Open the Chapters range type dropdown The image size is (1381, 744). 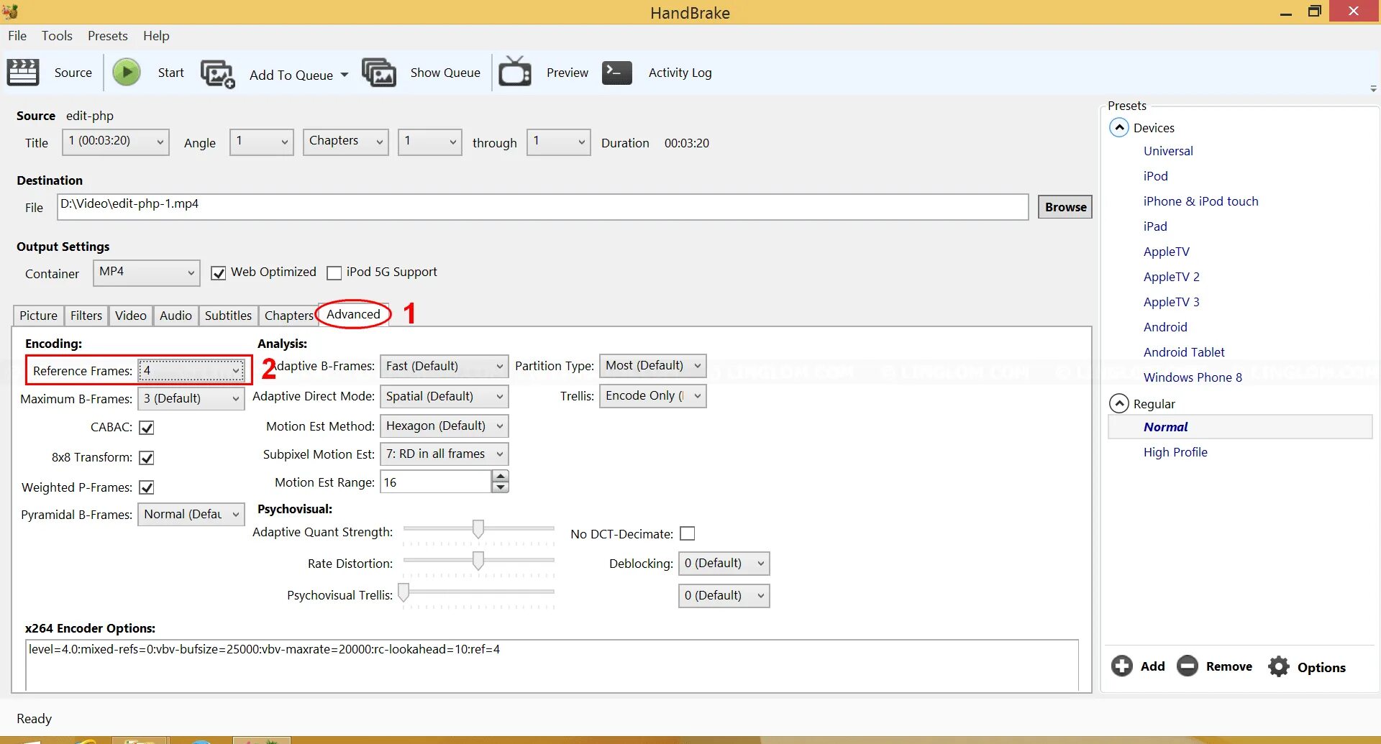[346, 142]
